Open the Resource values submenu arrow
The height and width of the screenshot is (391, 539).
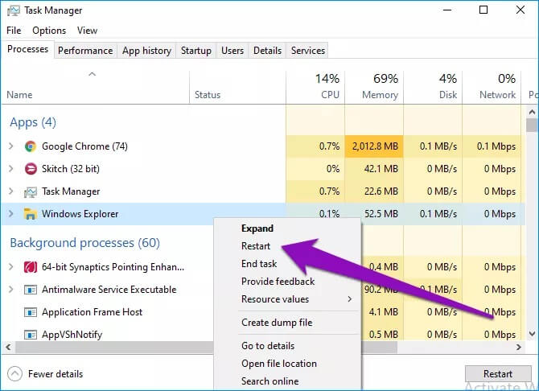pos(350,298)
